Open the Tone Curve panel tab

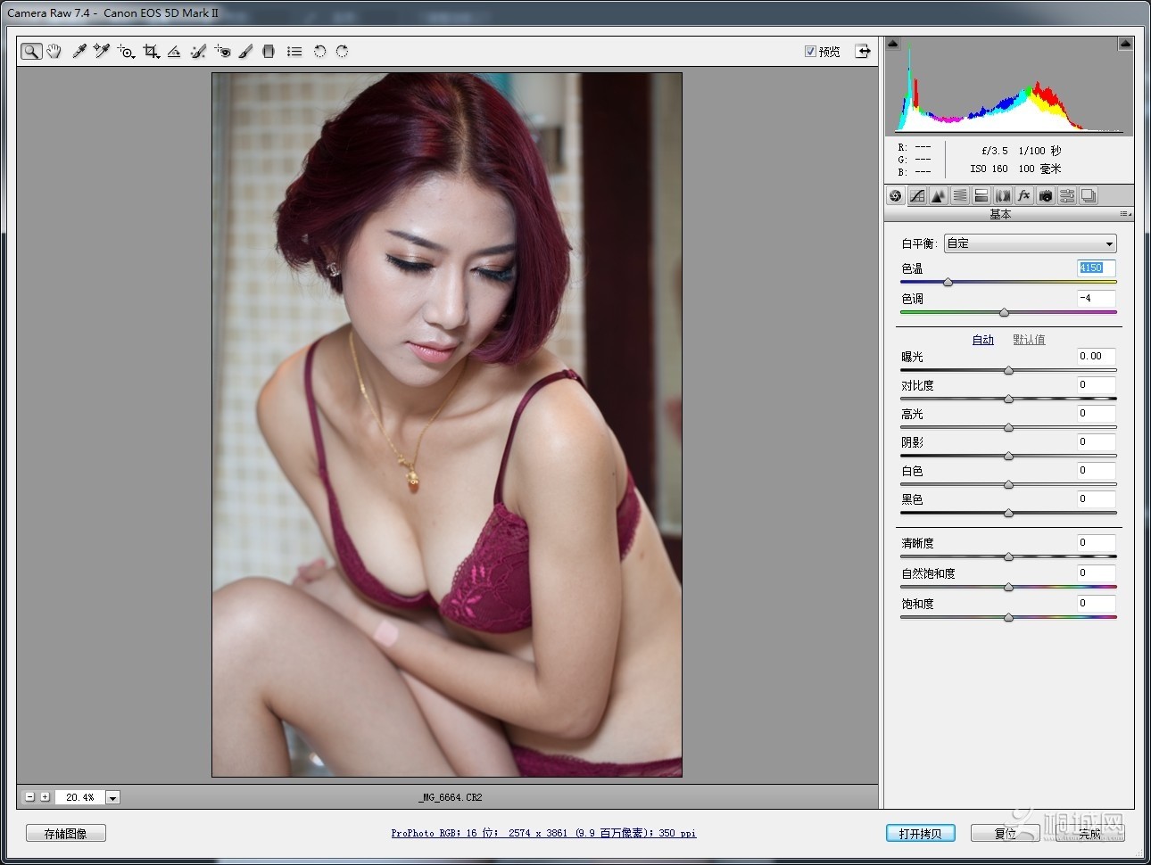pos(917,196)
